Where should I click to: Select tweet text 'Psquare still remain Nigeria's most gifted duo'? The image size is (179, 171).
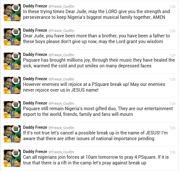[98, 111]
